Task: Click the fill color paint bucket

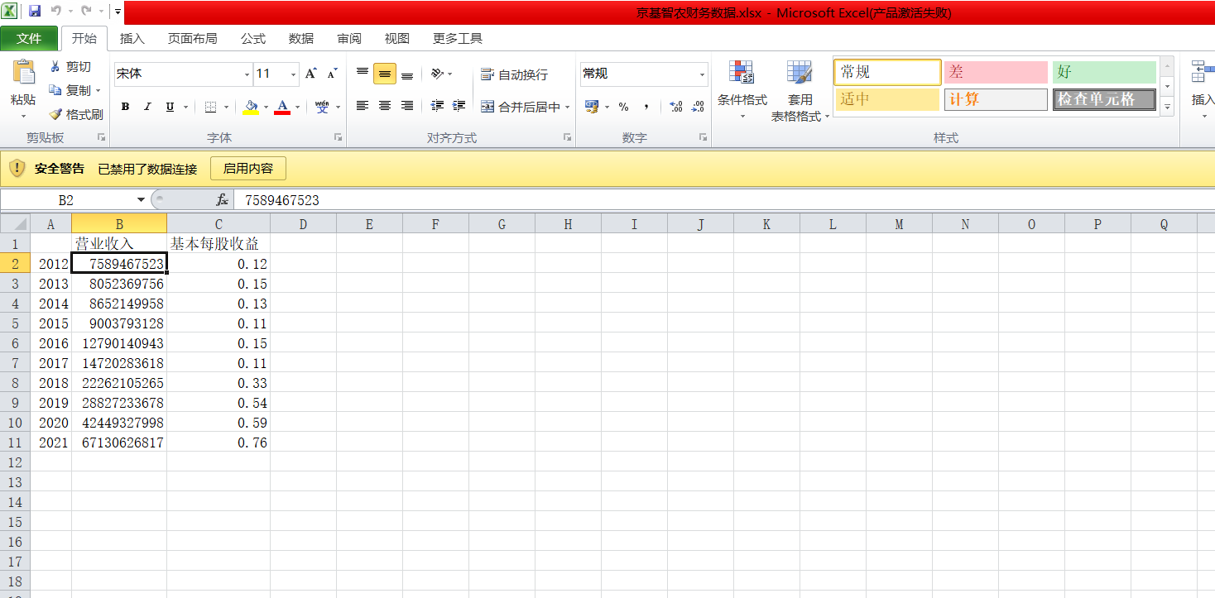Action: [252, 107]
